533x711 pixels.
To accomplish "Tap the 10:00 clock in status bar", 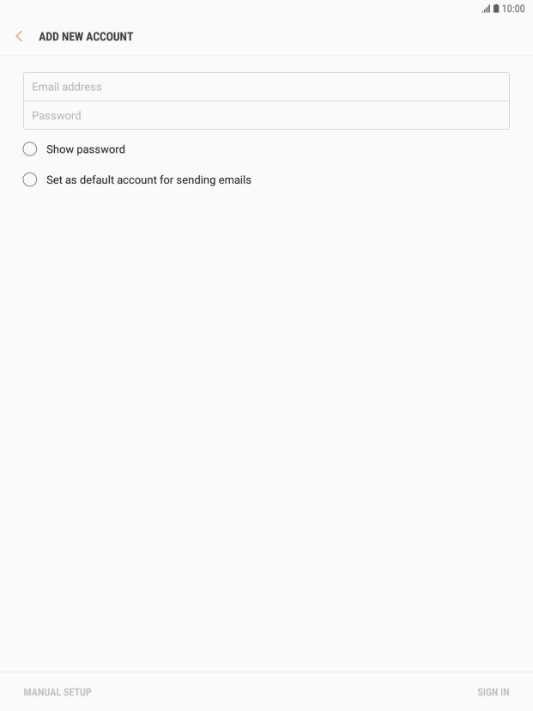I will tap(513, 9).
